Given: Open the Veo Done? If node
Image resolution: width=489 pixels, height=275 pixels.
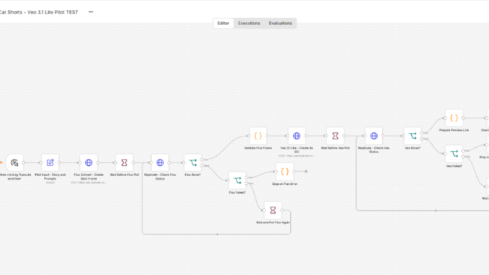Looking at the screenshot, I should coord(413,136).
